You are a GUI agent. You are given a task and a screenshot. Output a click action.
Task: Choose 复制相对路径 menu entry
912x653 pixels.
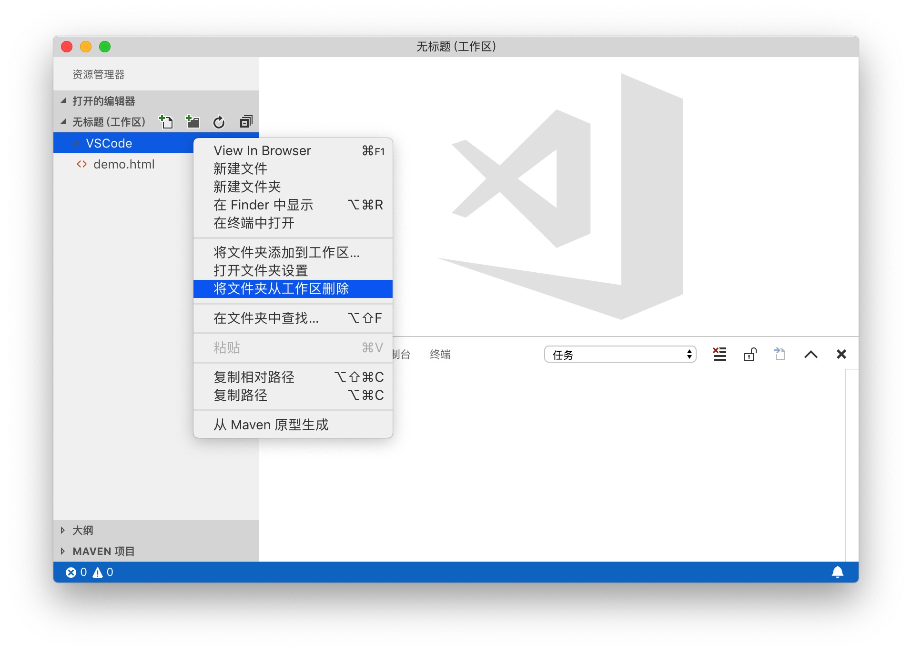click(293, 377)
